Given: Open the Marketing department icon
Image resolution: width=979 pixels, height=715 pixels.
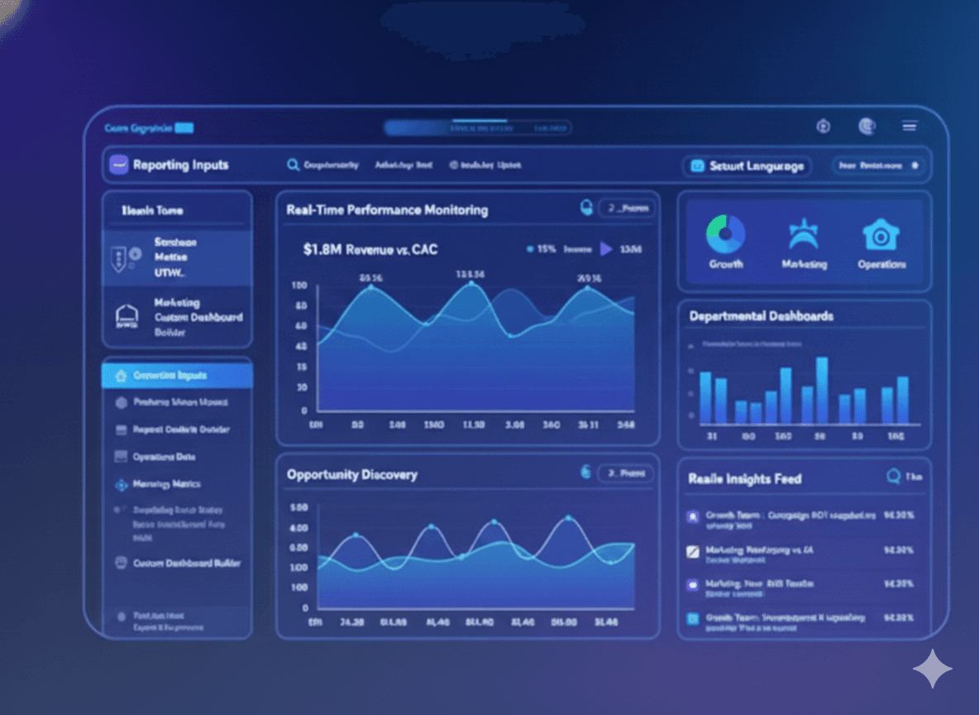Looking at the screenshot, I should tap(804, 235).
